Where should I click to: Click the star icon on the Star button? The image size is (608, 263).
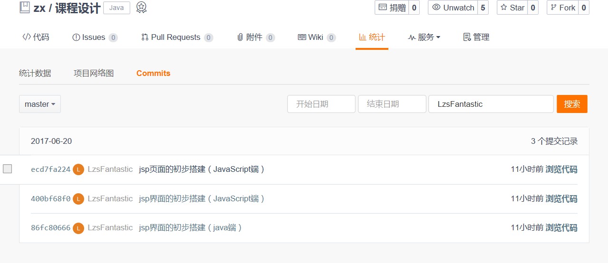504,8
